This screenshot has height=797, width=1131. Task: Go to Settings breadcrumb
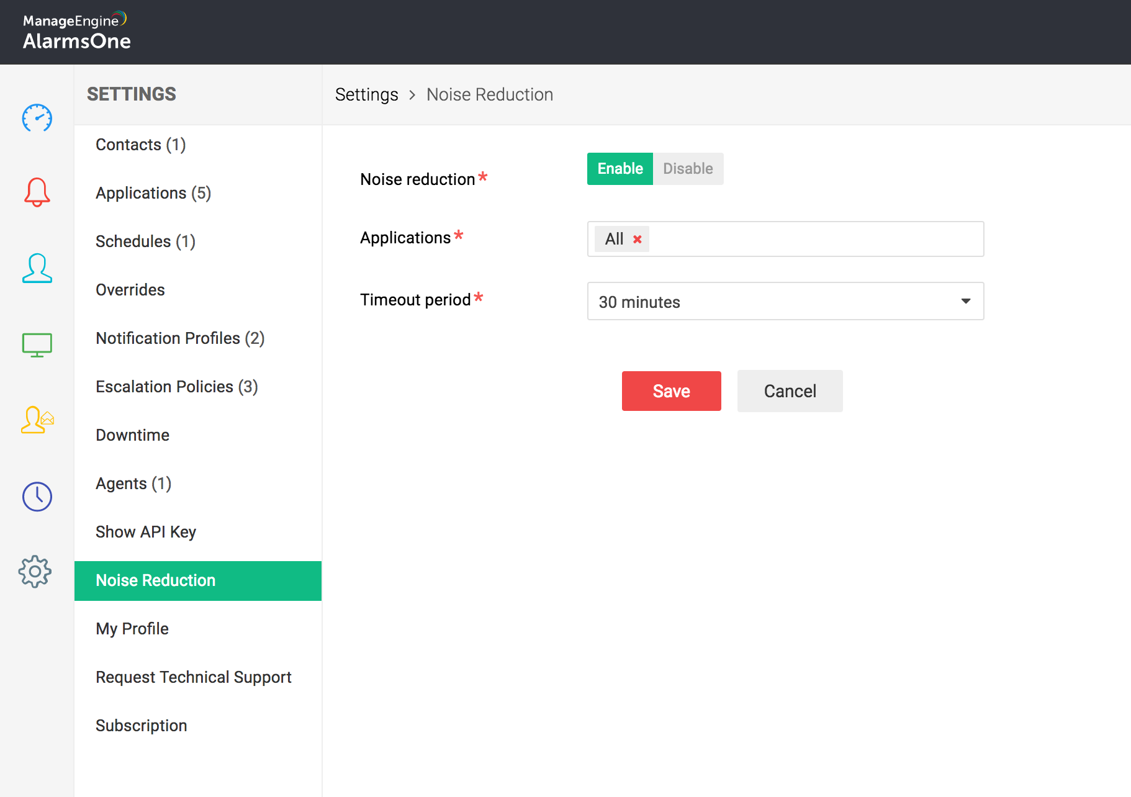pyautogui.click(x=366, y=94)
